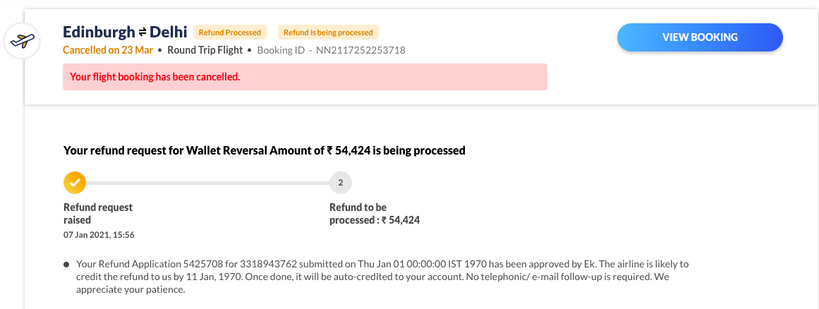Click the Wallet Reversal Amount refund heading

(x=264, y=150)
